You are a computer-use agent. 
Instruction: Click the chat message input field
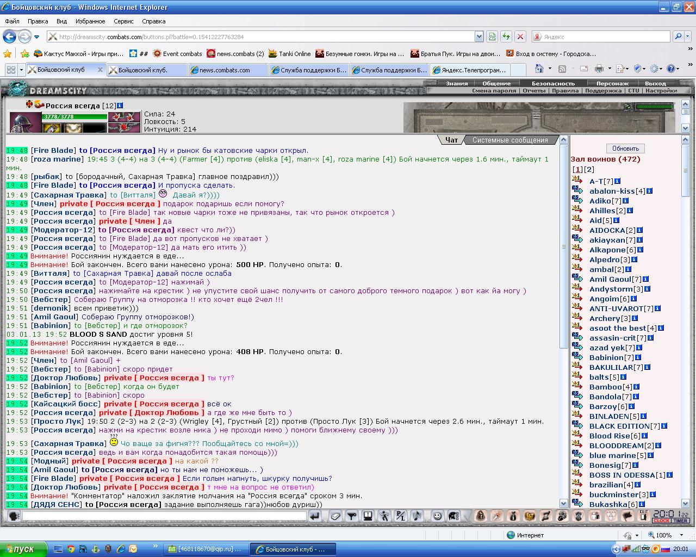[165, 516]
